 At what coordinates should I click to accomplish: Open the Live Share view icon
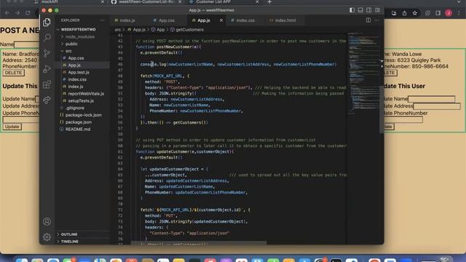coord(47,100)
